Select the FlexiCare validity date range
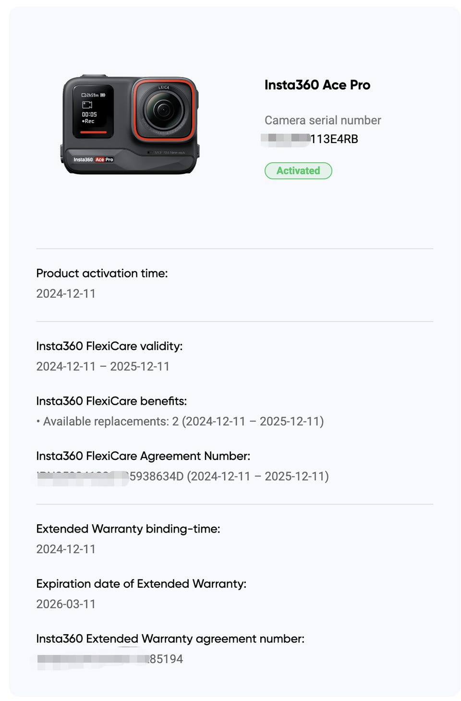 (x=103, y=366)
